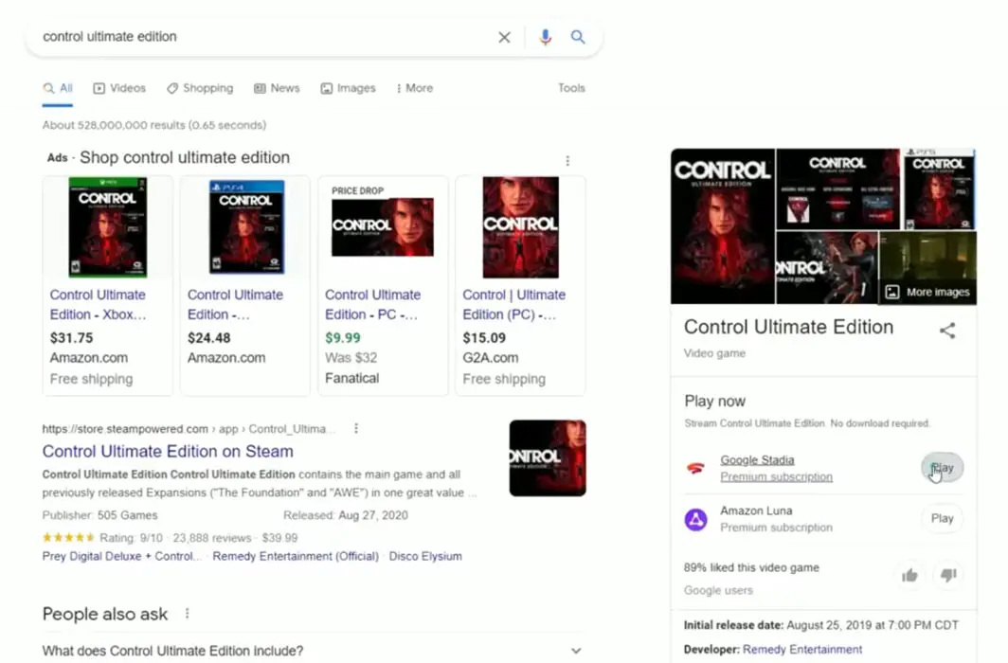Click the magnifier search icon
The image size is (1008, 663).
tap(578, 37)
